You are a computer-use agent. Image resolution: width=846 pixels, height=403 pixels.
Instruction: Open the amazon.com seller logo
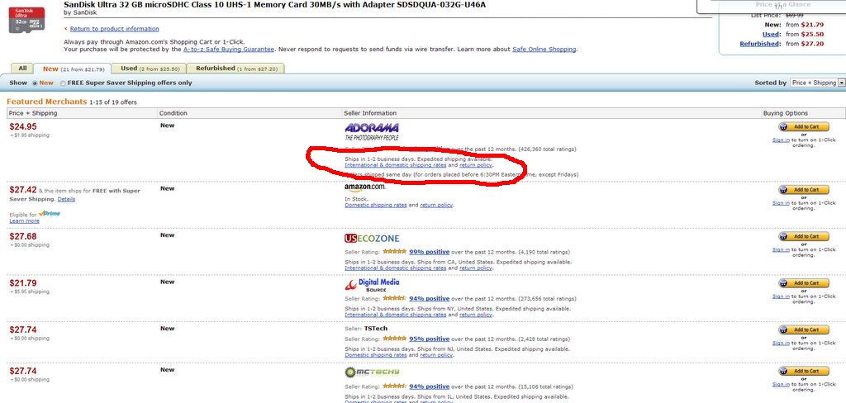364,187
